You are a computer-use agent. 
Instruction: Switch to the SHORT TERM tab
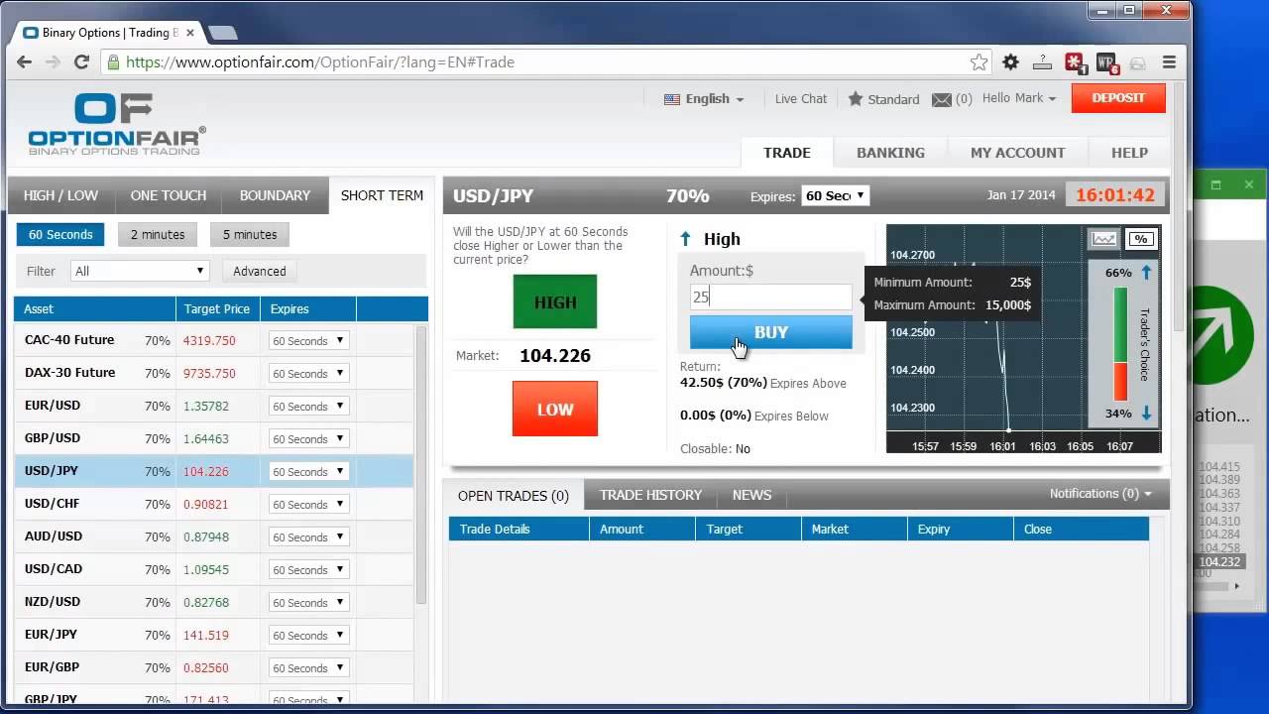point(382,195)
